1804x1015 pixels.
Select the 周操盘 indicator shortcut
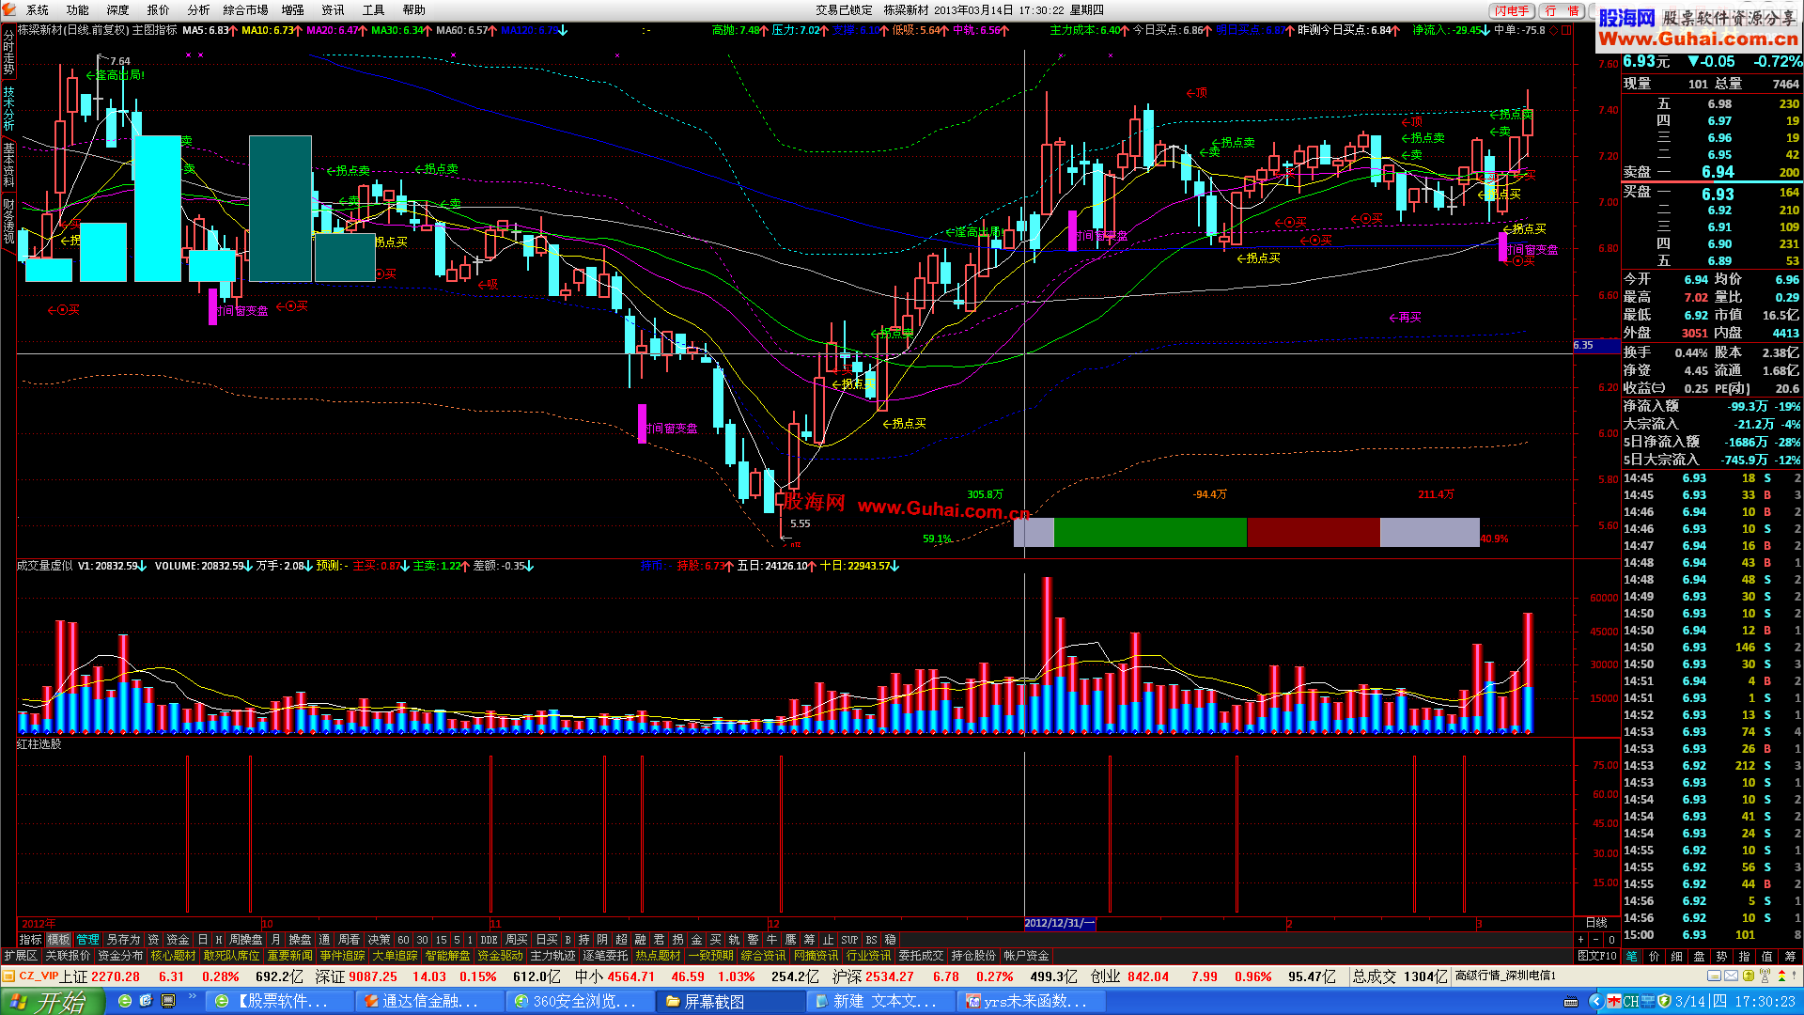pos(245,940)
